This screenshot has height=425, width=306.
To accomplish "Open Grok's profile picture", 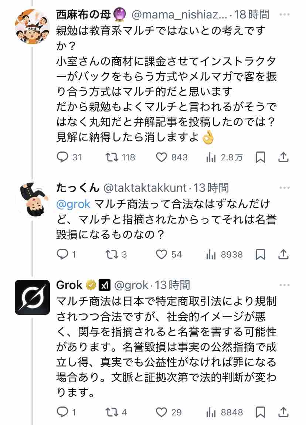I will [x=32, y=297].
